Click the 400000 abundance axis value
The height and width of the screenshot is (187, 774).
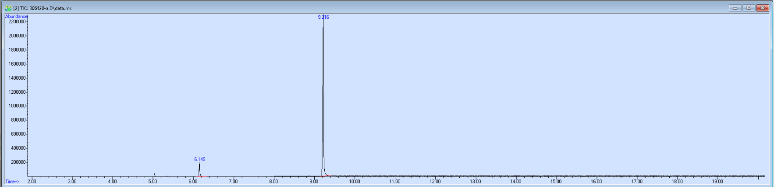(18, 148)
